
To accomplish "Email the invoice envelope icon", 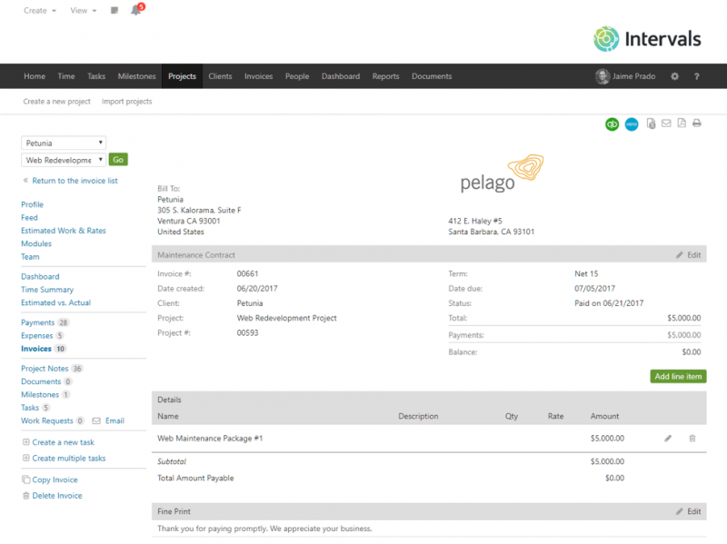I will click(x=666, y=124).
